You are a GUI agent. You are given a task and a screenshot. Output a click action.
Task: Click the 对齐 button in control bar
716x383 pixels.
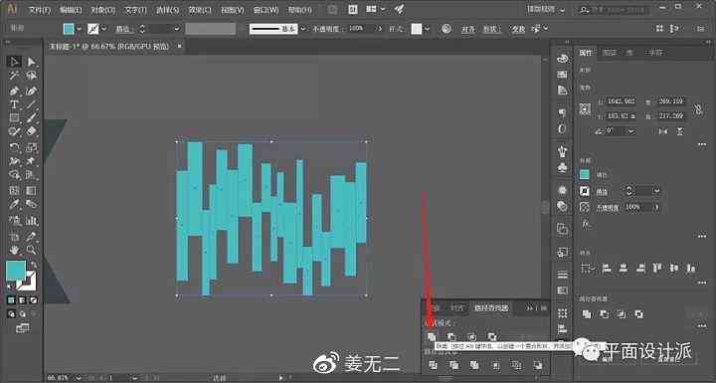click(468, 29)
